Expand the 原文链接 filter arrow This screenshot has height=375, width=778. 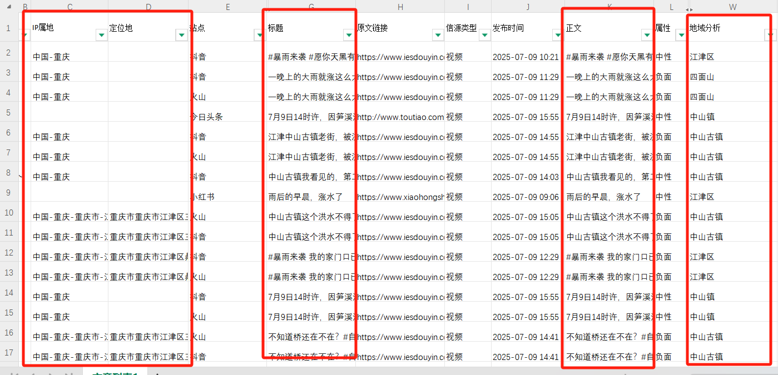[x=437, y=35]
